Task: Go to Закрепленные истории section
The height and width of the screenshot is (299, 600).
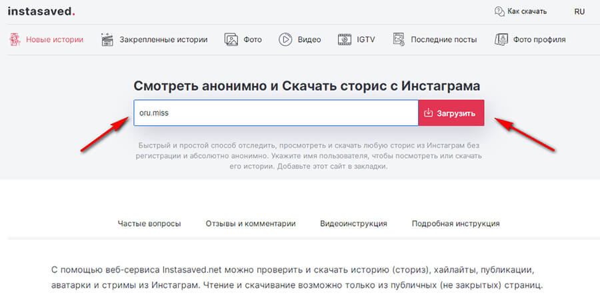Action: (x=163, y=39)
